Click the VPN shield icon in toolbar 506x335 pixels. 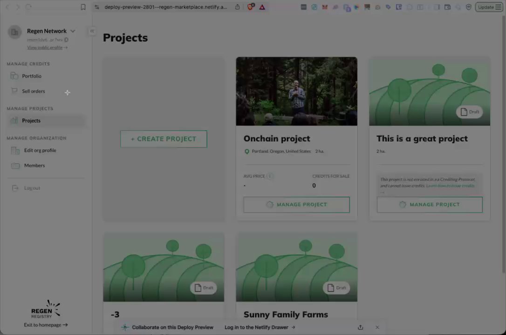tap(469, 7)
